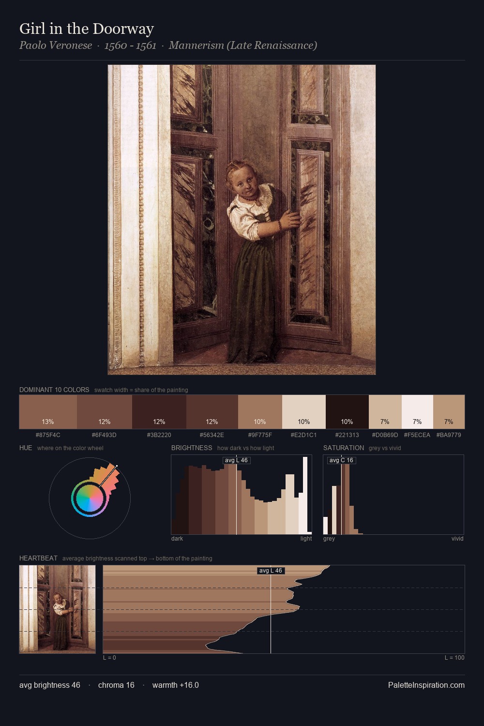
Task: Click hex code '#3B2220' text
Action: coord(159,435)
